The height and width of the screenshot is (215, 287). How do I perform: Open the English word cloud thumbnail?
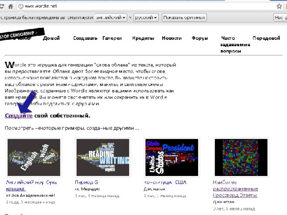(34, 157)
